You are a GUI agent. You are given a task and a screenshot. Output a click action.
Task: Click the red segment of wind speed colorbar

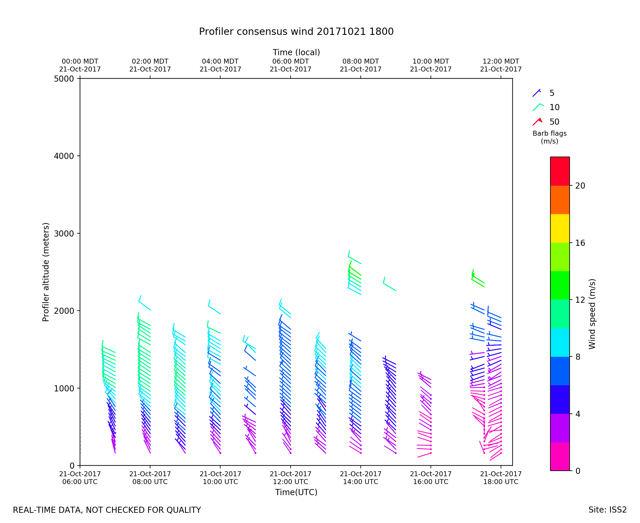pos(560,171)
